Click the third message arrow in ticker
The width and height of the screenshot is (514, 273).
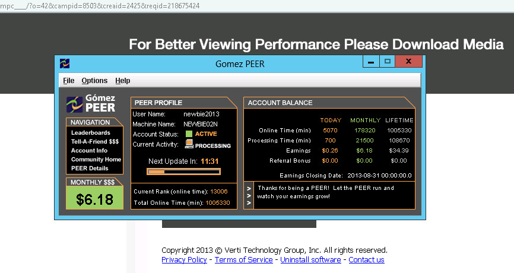coord(249,203)
